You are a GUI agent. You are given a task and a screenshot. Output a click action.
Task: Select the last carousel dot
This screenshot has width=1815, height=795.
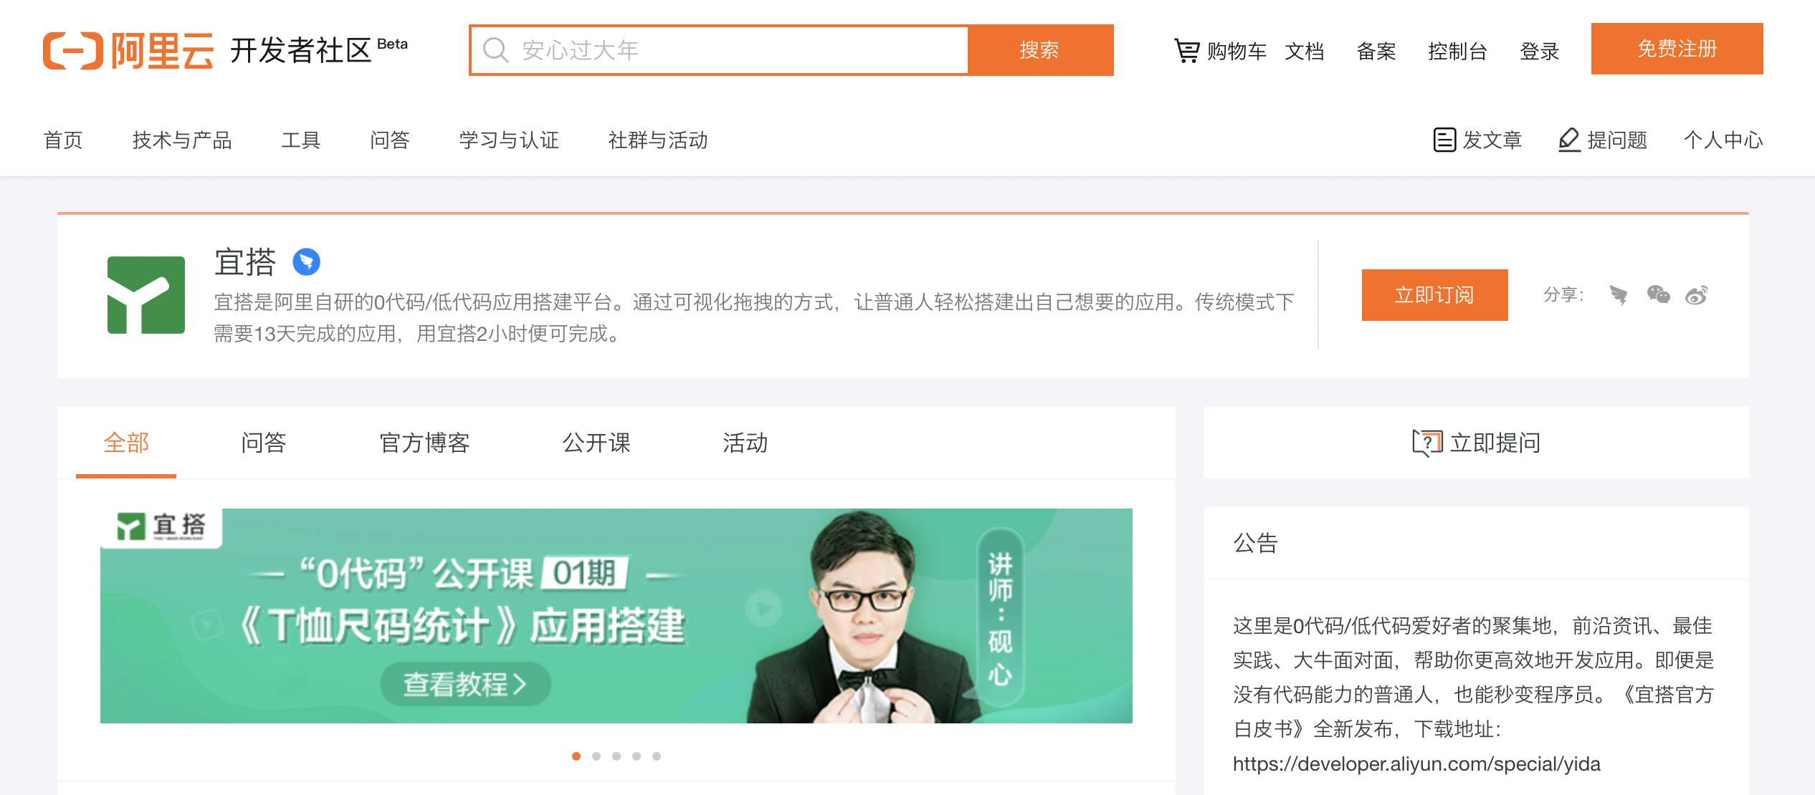(x=657, y=756)
